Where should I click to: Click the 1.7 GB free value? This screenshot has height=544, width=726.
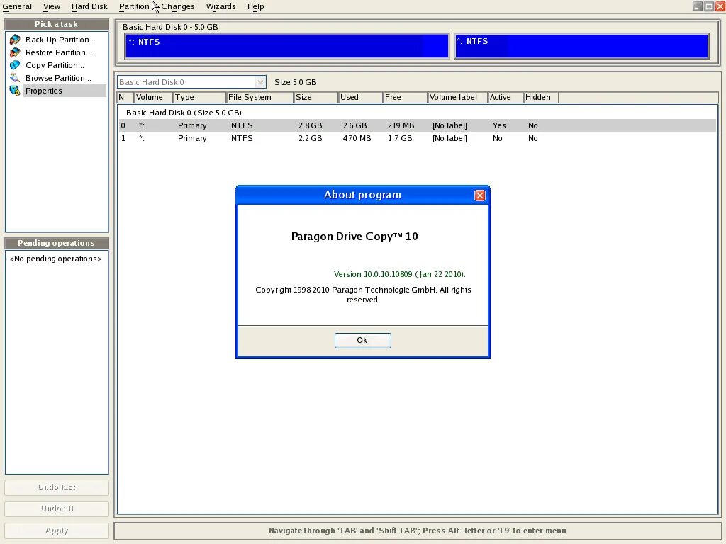pos(400,138)
